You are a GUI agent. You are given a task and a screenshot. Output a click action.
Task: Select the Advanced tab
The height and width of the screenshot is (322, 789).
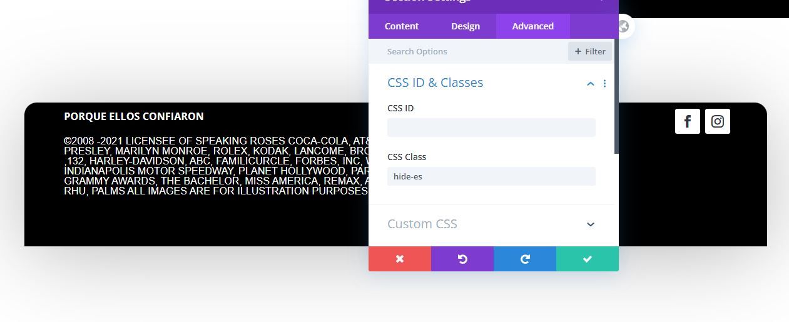[533, 26]
